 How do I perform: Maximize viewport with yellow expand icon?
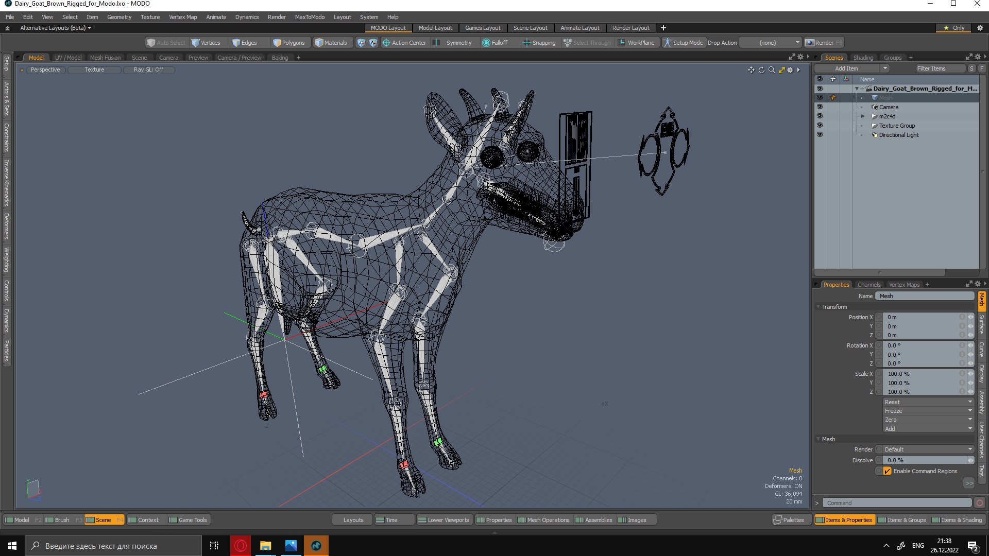click(781, 70)
